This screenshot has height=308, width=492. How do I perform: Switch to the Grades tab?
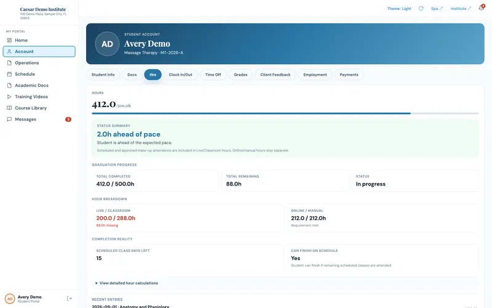pyautogui.click(x=240, y=75)
